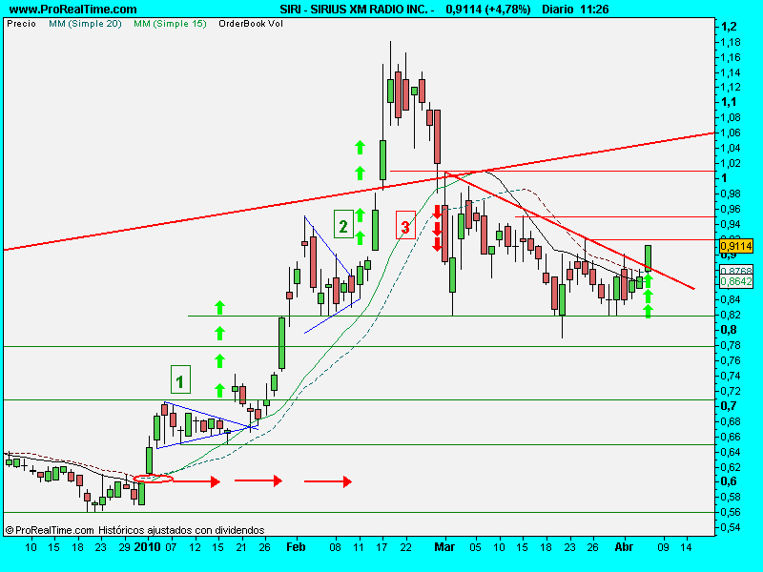Click the 1,06 value on price axis

[731, 133]
